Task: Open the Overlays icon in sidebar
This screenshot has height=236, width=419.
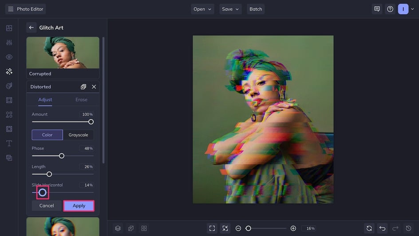Action: (9, 129)
